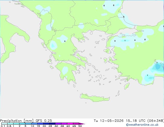
Task: Click the '50' legend scale label
Action: tap(80, 126)
